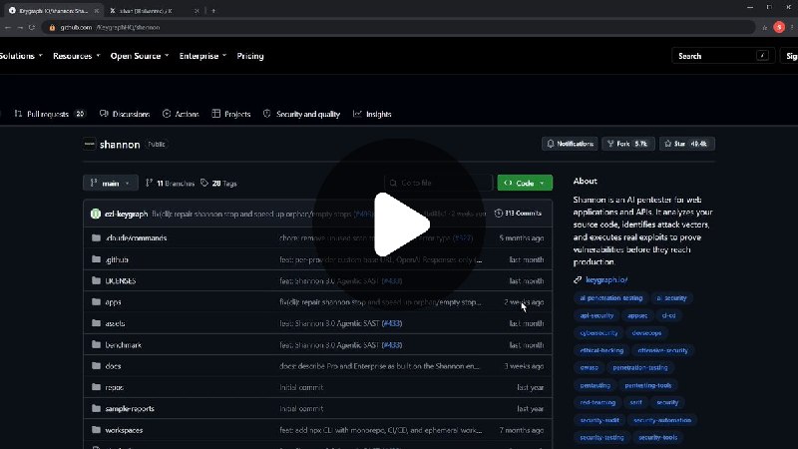Select the red-teaming topic tag
Viewport: 798px width, 449px height.
point(598,403)
